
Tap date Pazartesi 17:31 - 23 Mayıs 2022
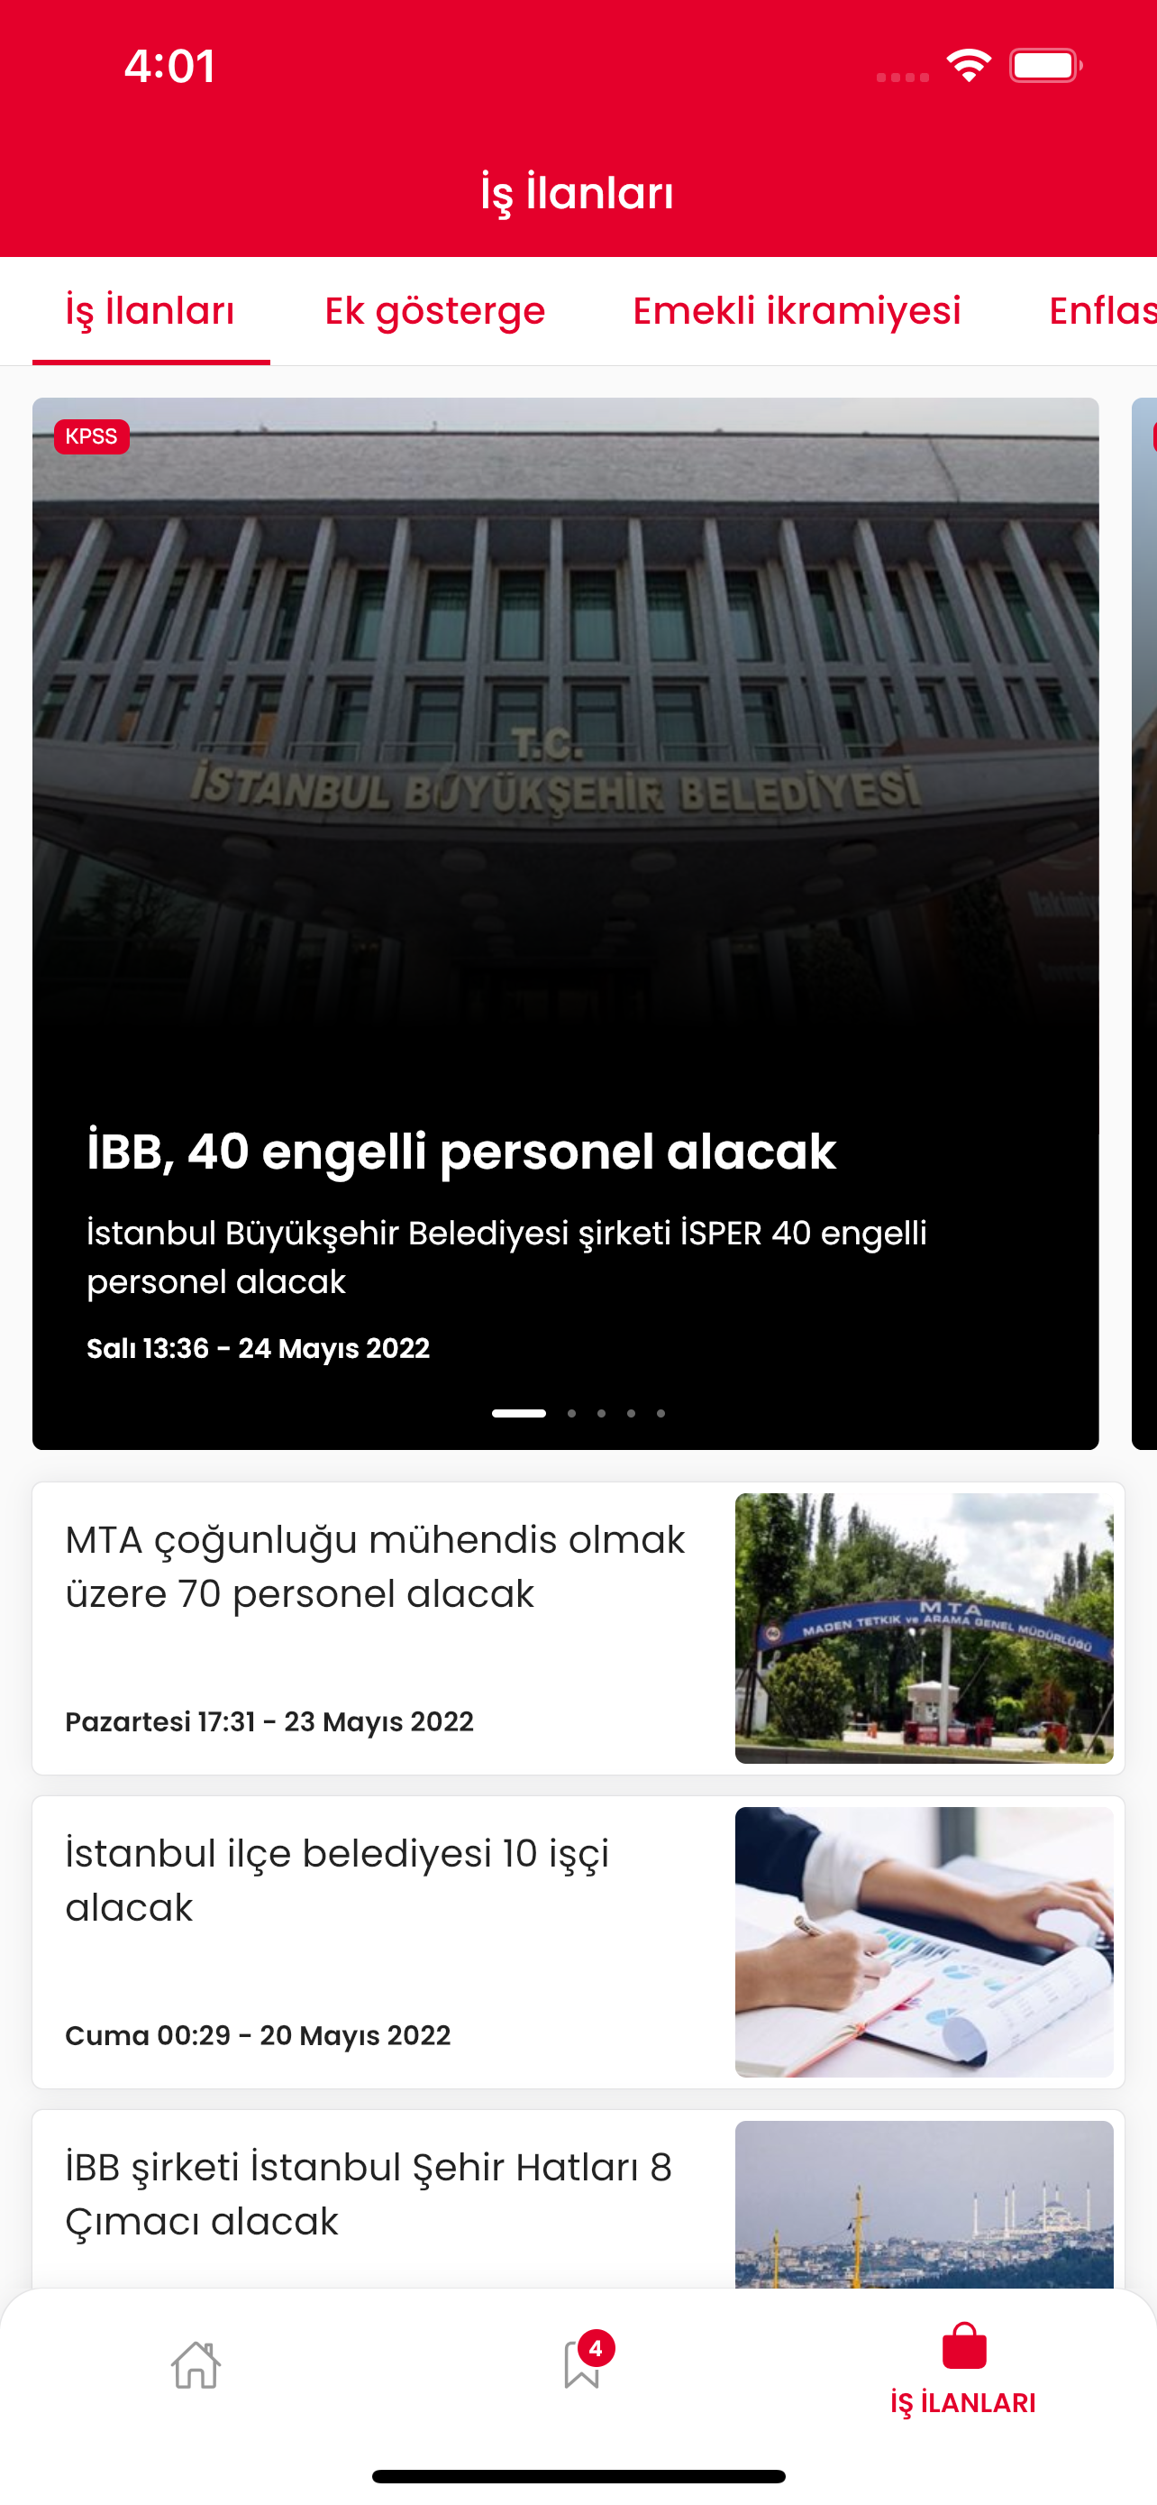coord(269,1722)
